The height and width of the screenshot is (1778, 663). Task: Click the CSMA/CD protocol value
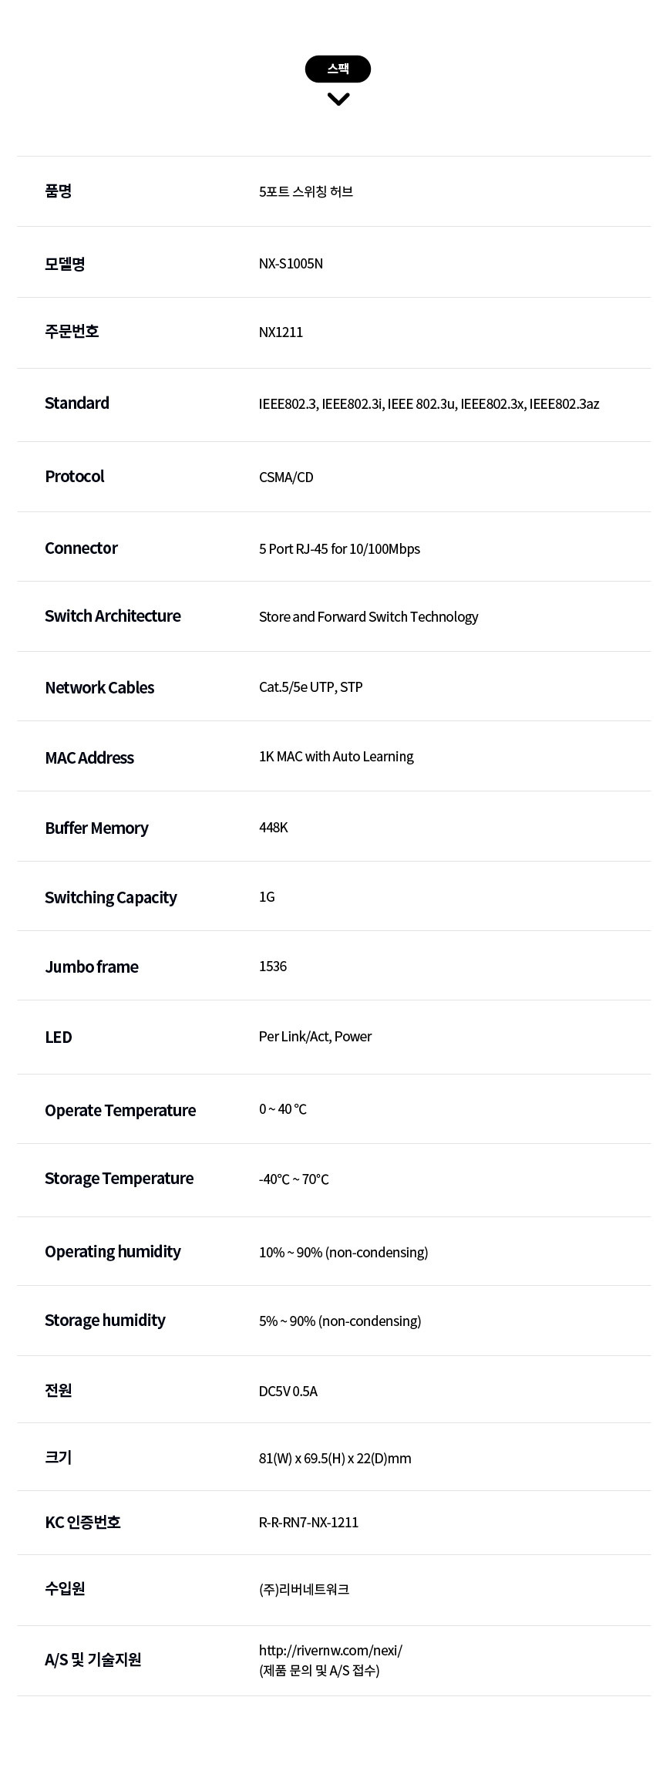pos(286,477)
